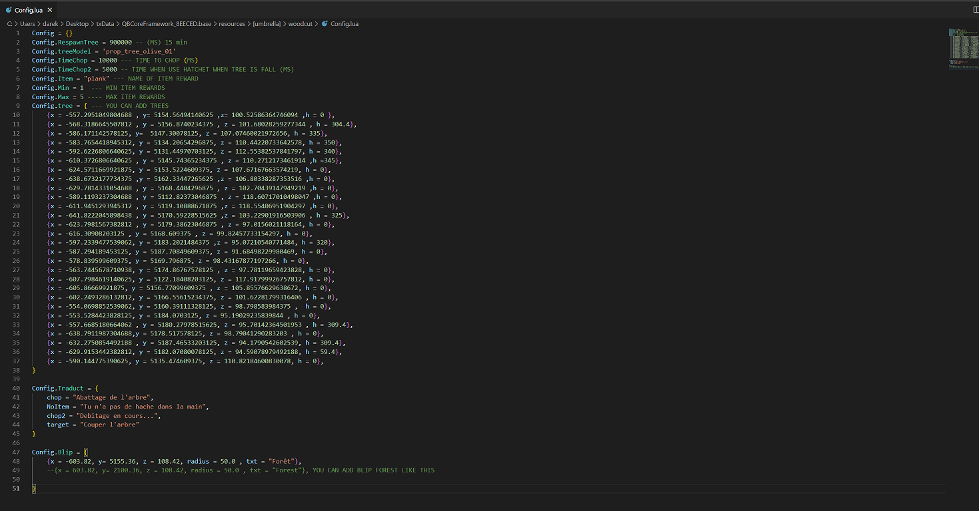Open the 'resources' breadcrumb folder
This screenshot has width=979, height=511.
click(x=232, y=23)
